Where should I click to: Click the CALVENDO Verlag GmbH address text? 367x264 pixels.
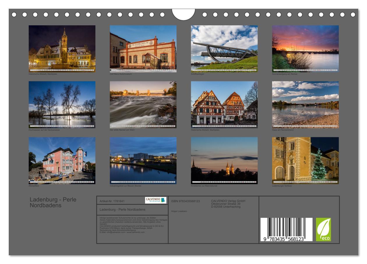(228, 204)
